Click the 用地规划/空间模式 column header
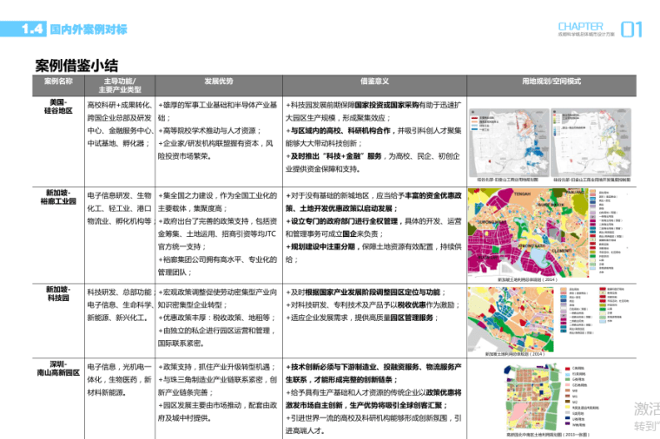Screen dimensions: 660x439 (x=551, y=82)
